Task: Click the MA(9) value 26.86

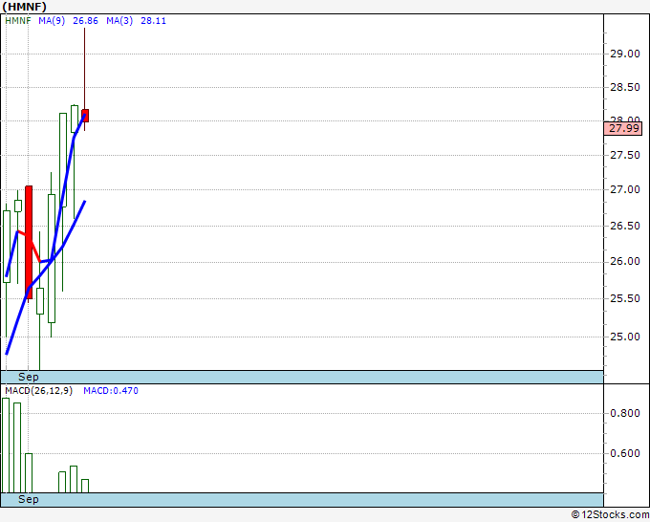Action: (85, 21)
